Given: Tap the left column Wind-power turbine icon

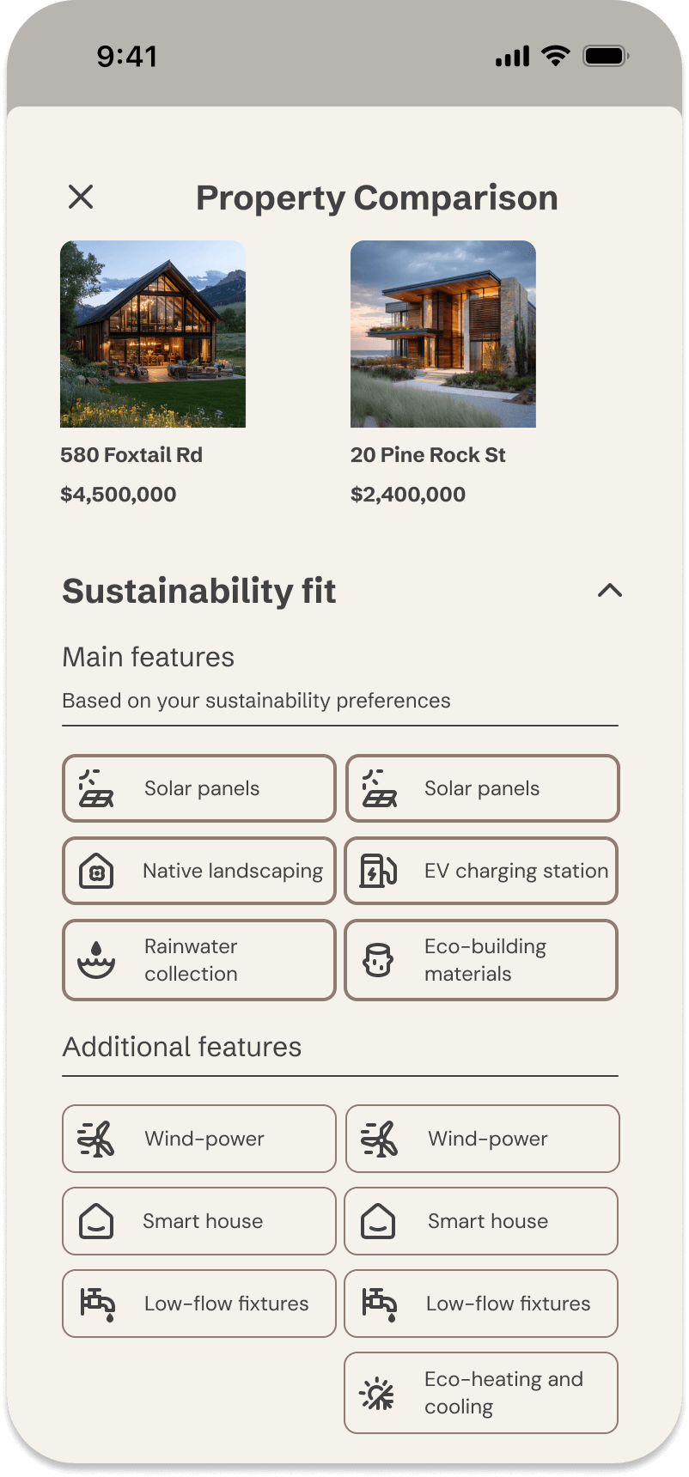Looking at the screenshot, I should (x=96, y=1139).
